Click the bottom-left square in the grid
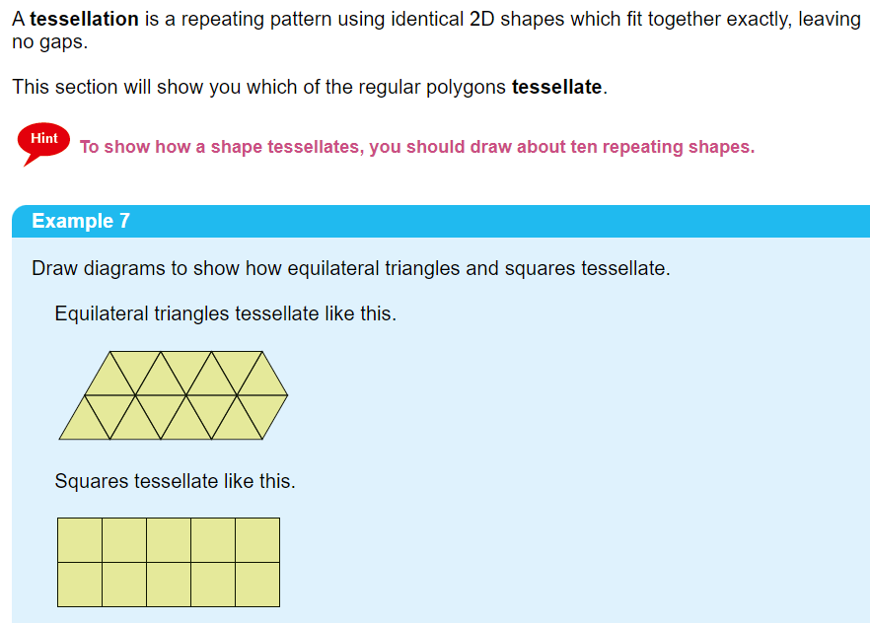This screenshot has height=623, width=870. [x=80, y=584]
